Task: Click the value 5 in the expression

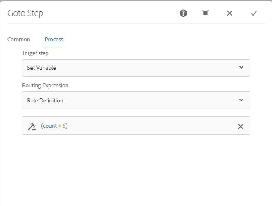Action: point(64,126)
